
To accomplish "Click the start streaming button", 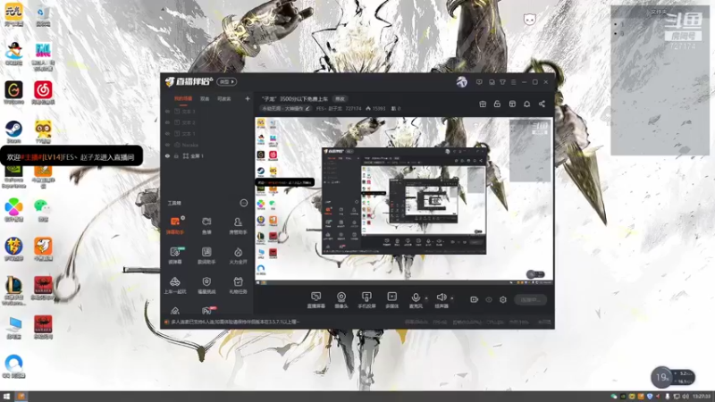I will click(x=530, y=299).
